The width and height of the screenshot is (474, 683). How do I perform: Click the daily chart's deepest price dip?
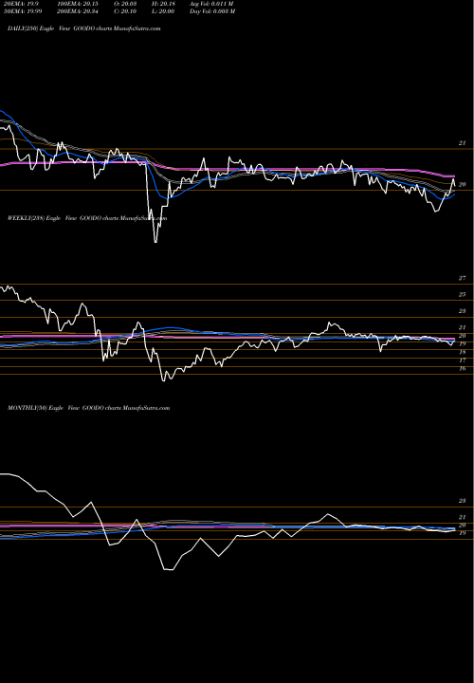155,241
